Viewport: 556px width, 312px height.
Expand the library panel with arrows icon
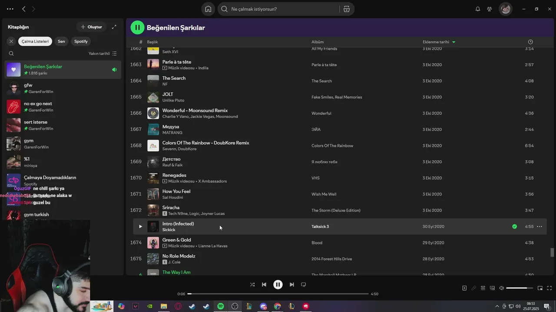114,27
